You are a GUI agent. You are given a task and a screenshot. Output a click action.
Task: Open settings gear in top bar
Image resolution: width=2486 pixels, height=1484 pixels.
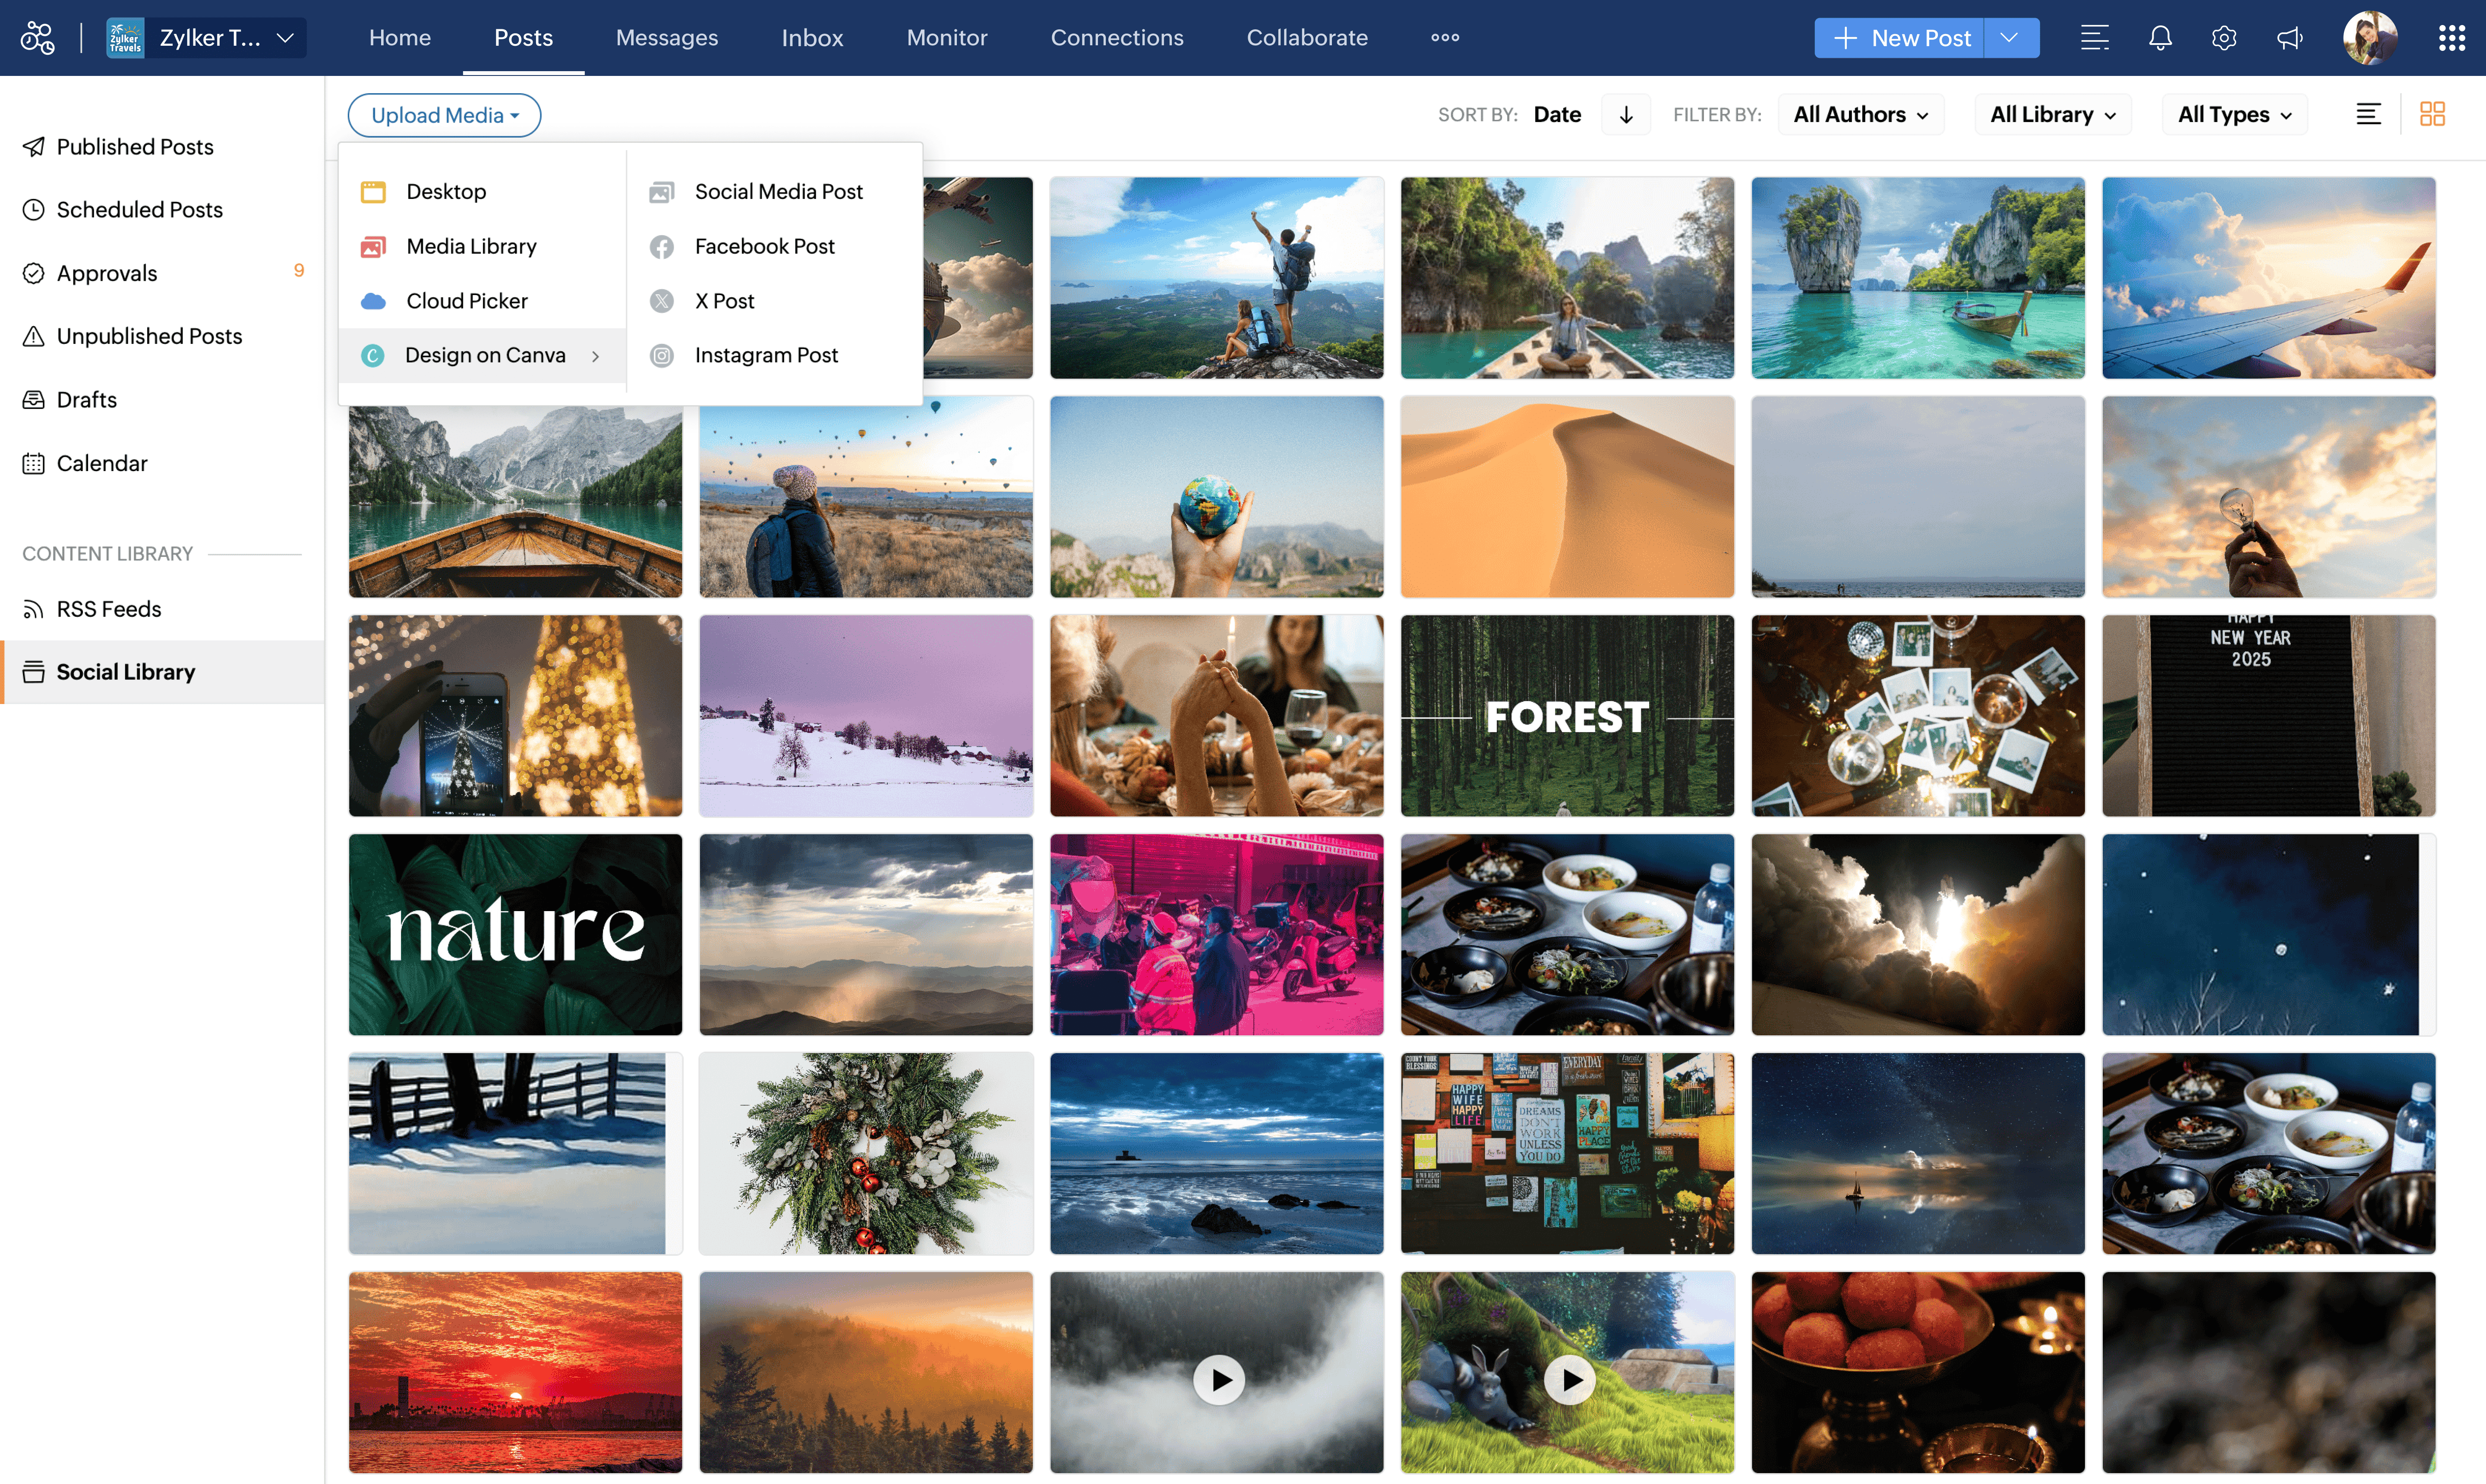[2224, 38]
